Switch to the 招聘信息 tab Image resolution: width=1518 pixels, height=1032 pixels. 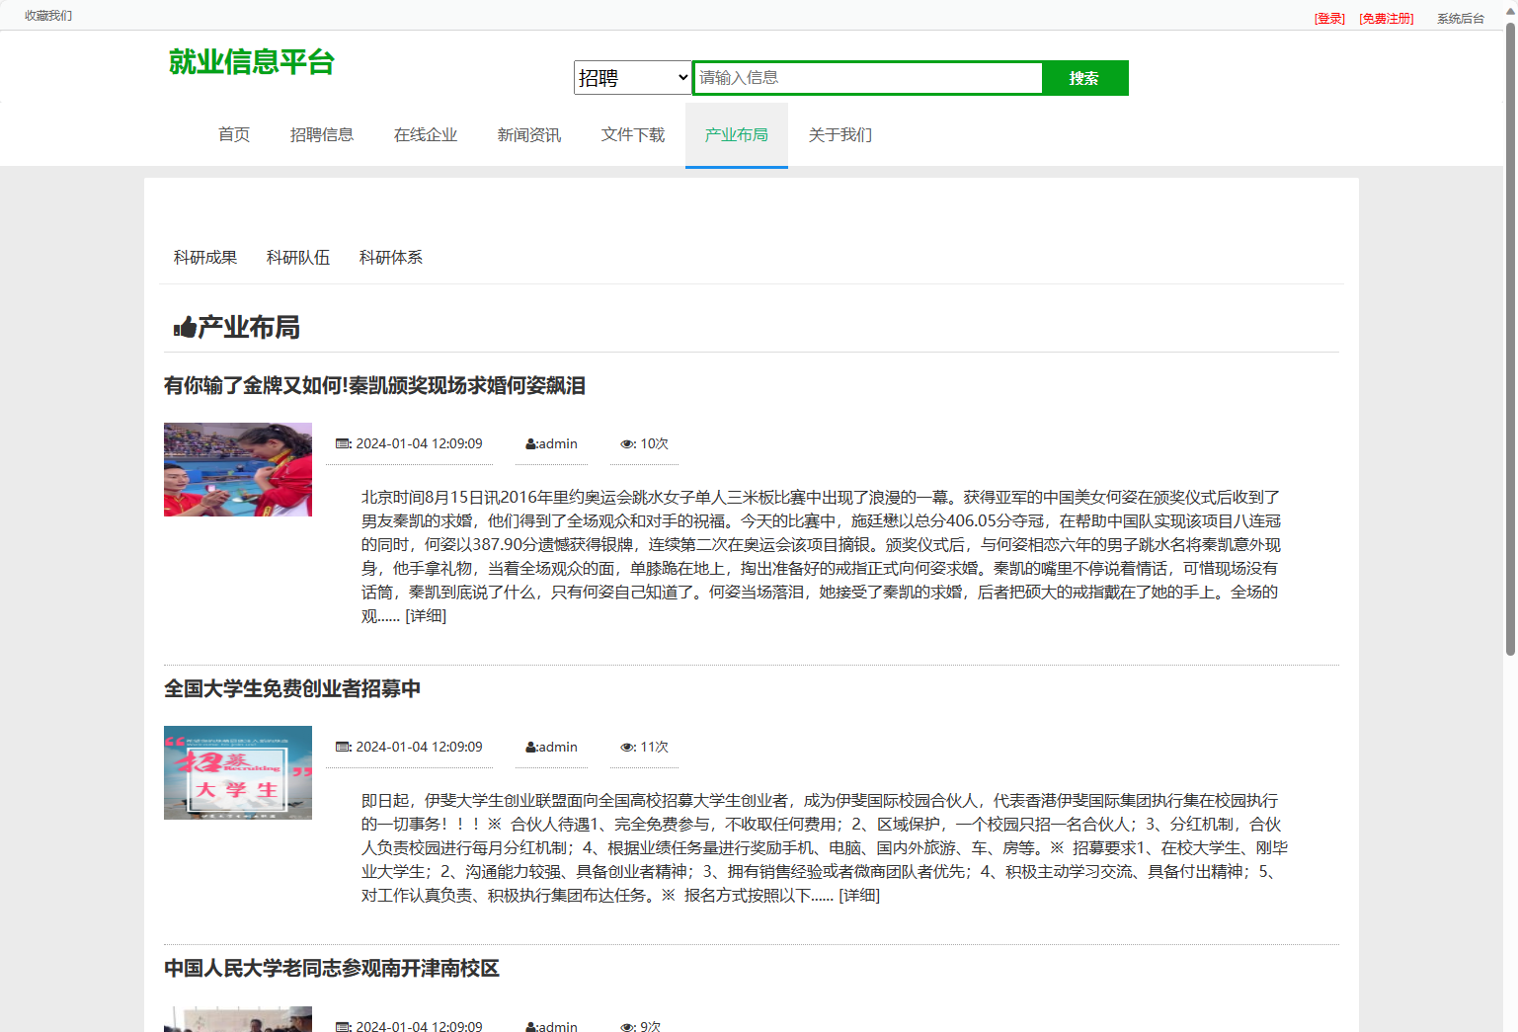322,134
